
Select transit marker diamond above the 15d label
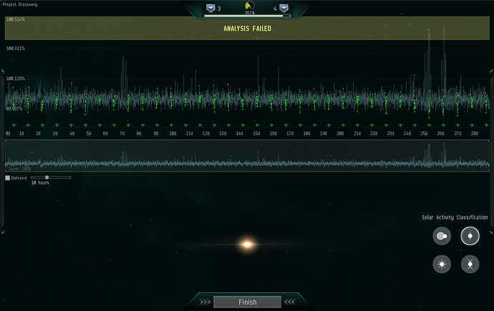coord(258,125)
